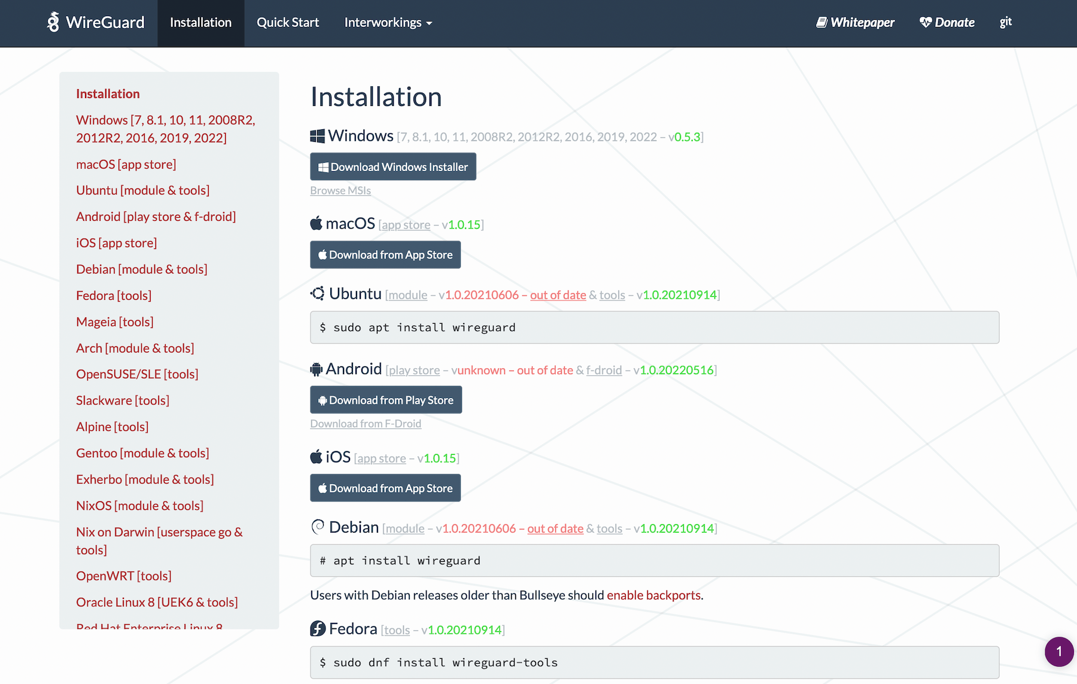Open the git link in navbar
This screenshot has width=1077, height=684.
click(x=1005, y=23)
